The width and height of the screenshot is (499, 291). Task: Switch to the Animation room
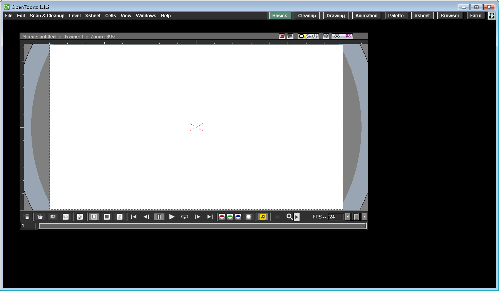tap(367, 16)
